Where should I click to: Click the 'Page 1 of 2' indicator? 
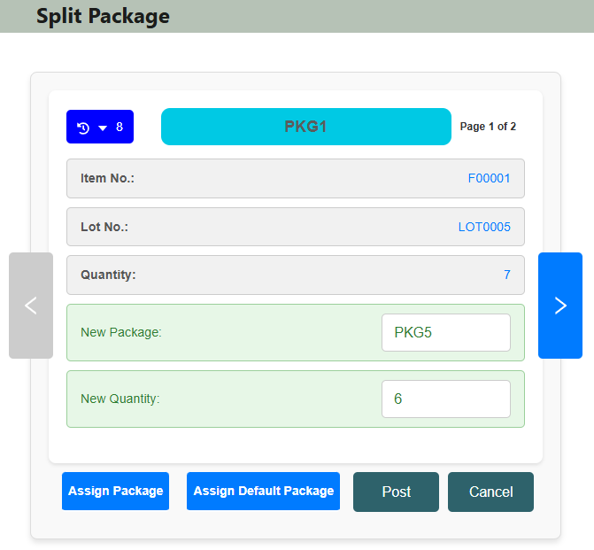pos(488,127)
